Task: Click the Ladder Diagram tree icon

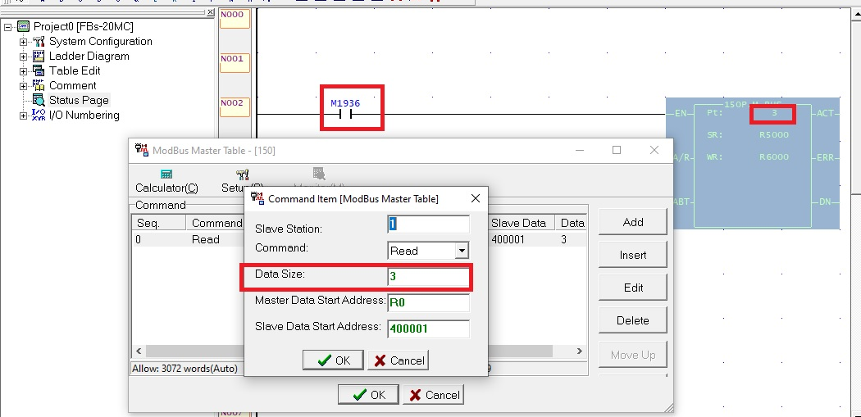Action: (39, 57)
